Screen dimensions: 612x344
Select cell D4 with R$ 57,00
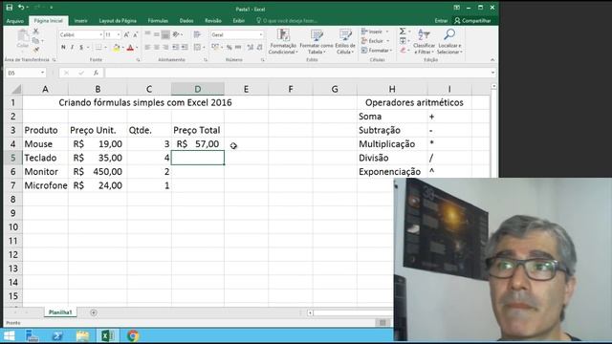pyautogui.click(x=198, y=144)
